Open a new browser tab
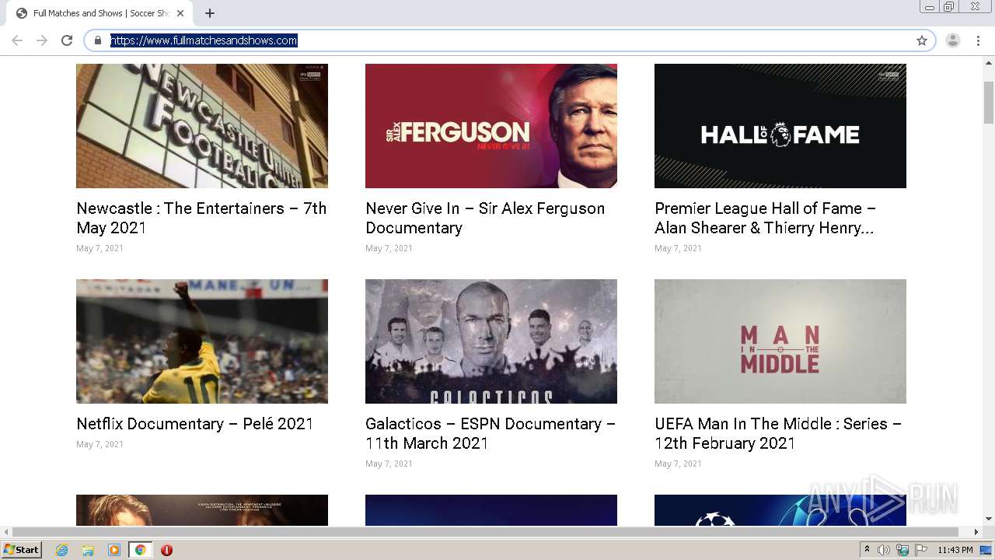 point(210,13)
